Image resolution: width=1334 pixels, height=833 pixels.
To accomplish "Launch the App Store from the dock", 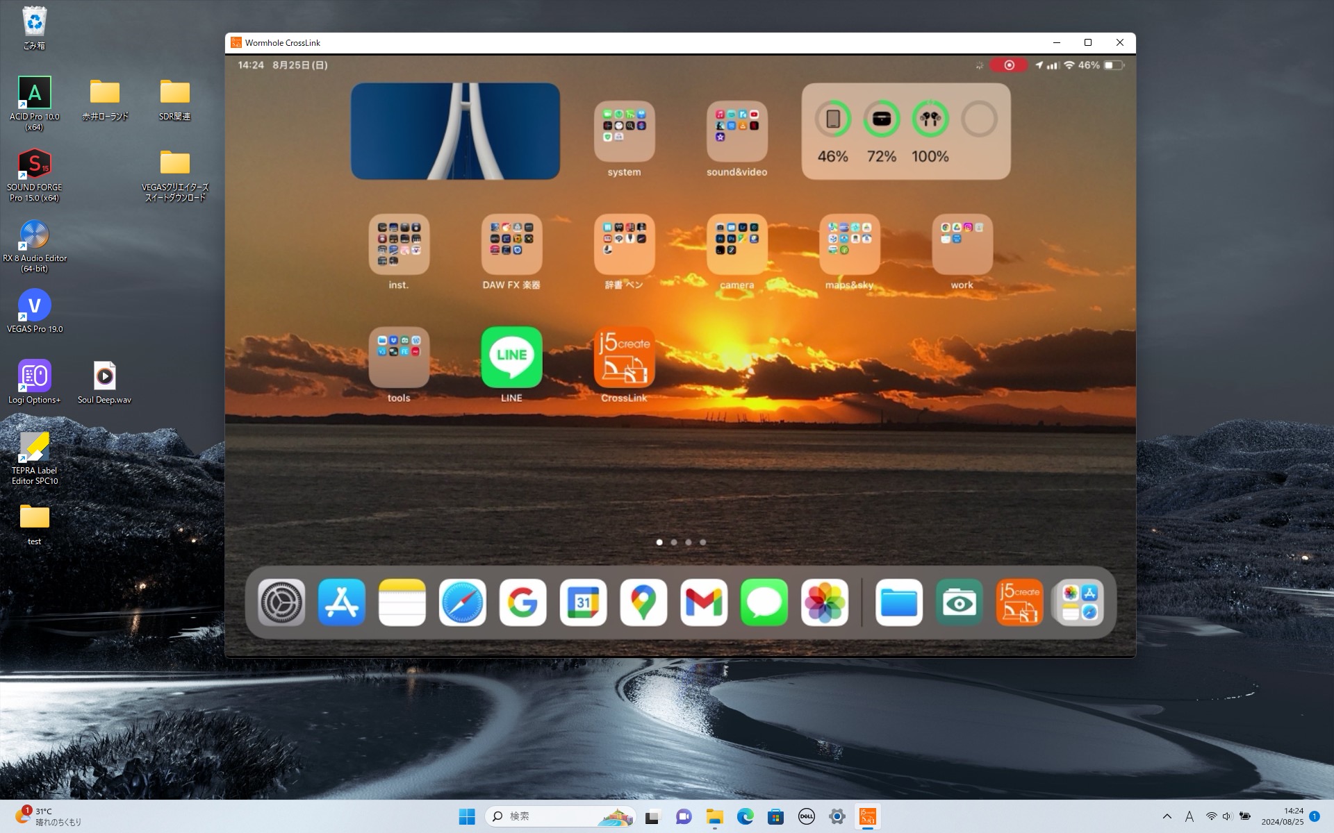I will [x=341, y=603].
